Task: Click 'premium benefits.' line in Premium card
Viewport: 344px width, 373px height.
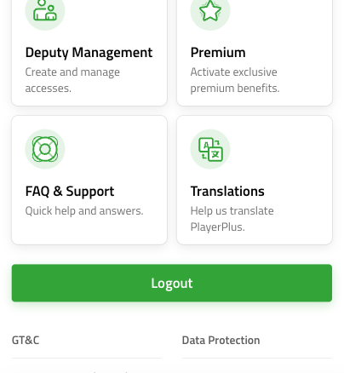Action: pyautogui.click(x=235, y=89)
